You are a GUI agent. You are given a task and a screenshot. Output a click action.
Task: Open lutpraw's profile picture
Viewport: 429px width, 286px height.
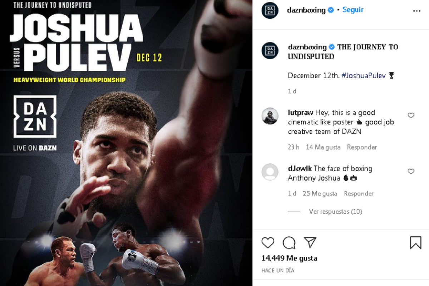coord(270,116)
